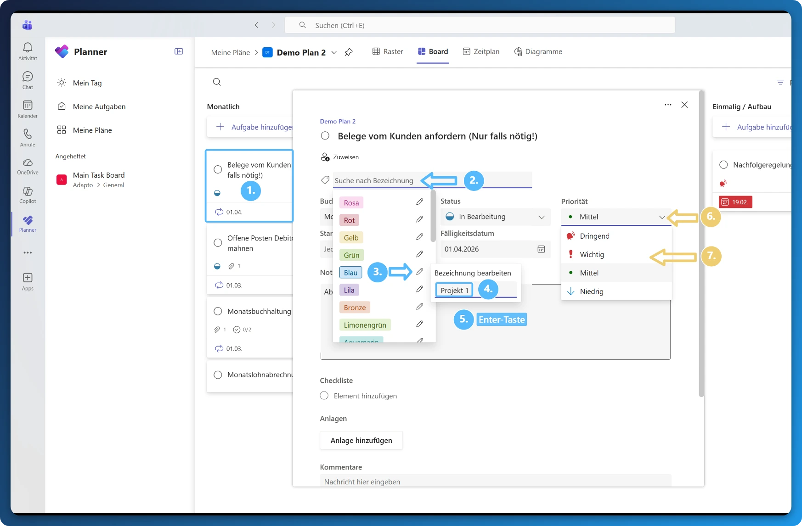Edit the Rot label pencil icon
Viewport: 802px width, 526px height.
pos(419,219)
